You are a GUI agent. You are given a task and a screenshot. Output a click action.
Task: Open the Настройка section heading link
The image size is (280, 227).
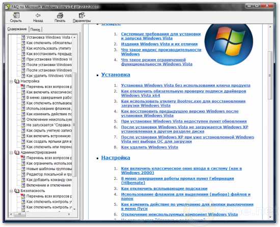point(116,158)
